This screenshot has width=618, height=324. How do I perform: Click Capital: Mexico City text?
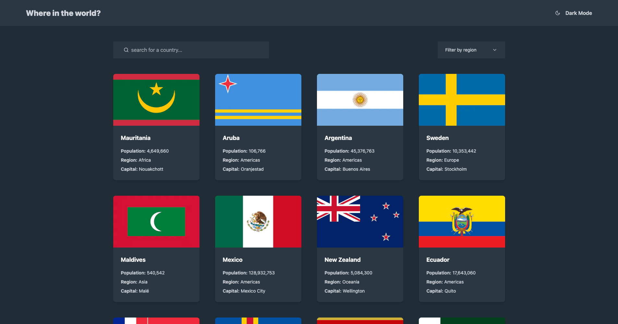(244, 291)
